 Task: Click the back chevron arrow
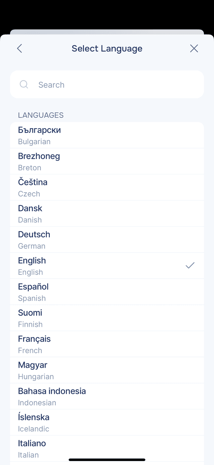[x=19, y=48]
